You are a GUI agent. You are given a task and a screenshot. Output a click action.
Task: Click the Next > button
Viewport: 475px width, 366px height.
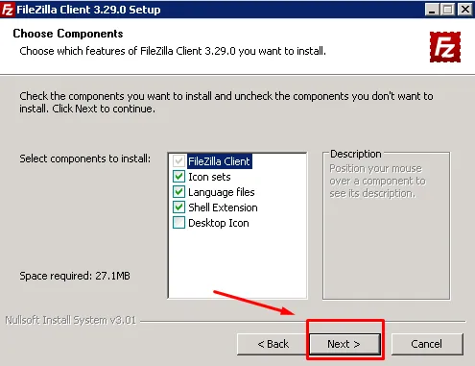pyautogui.click(x=344, y=344)
